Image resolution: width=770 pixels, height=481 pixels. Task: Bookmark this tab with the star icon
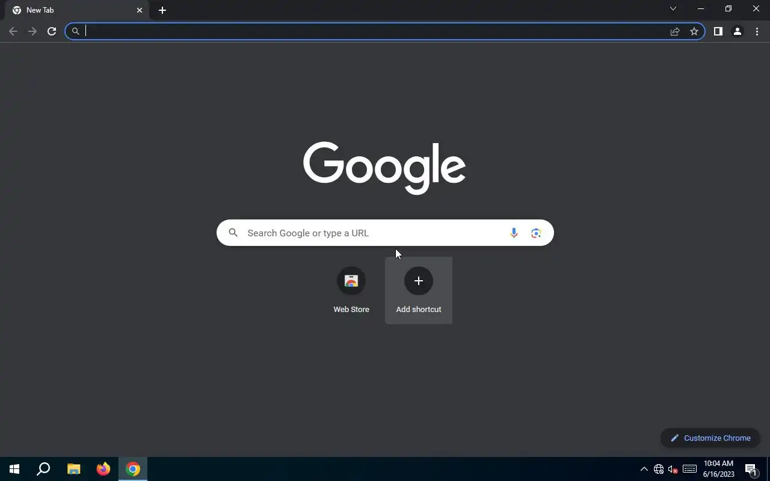[x=694, y=31]
